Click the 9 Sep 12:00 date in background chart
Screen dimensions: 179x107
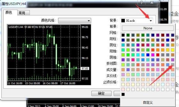[87, 106]
